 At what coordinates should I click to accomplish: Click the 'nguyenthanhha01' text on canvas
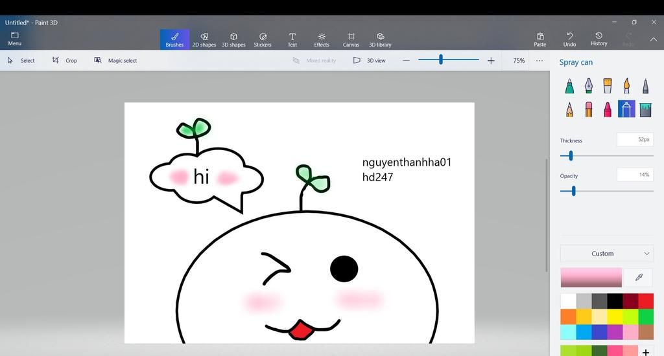[407, 162]
